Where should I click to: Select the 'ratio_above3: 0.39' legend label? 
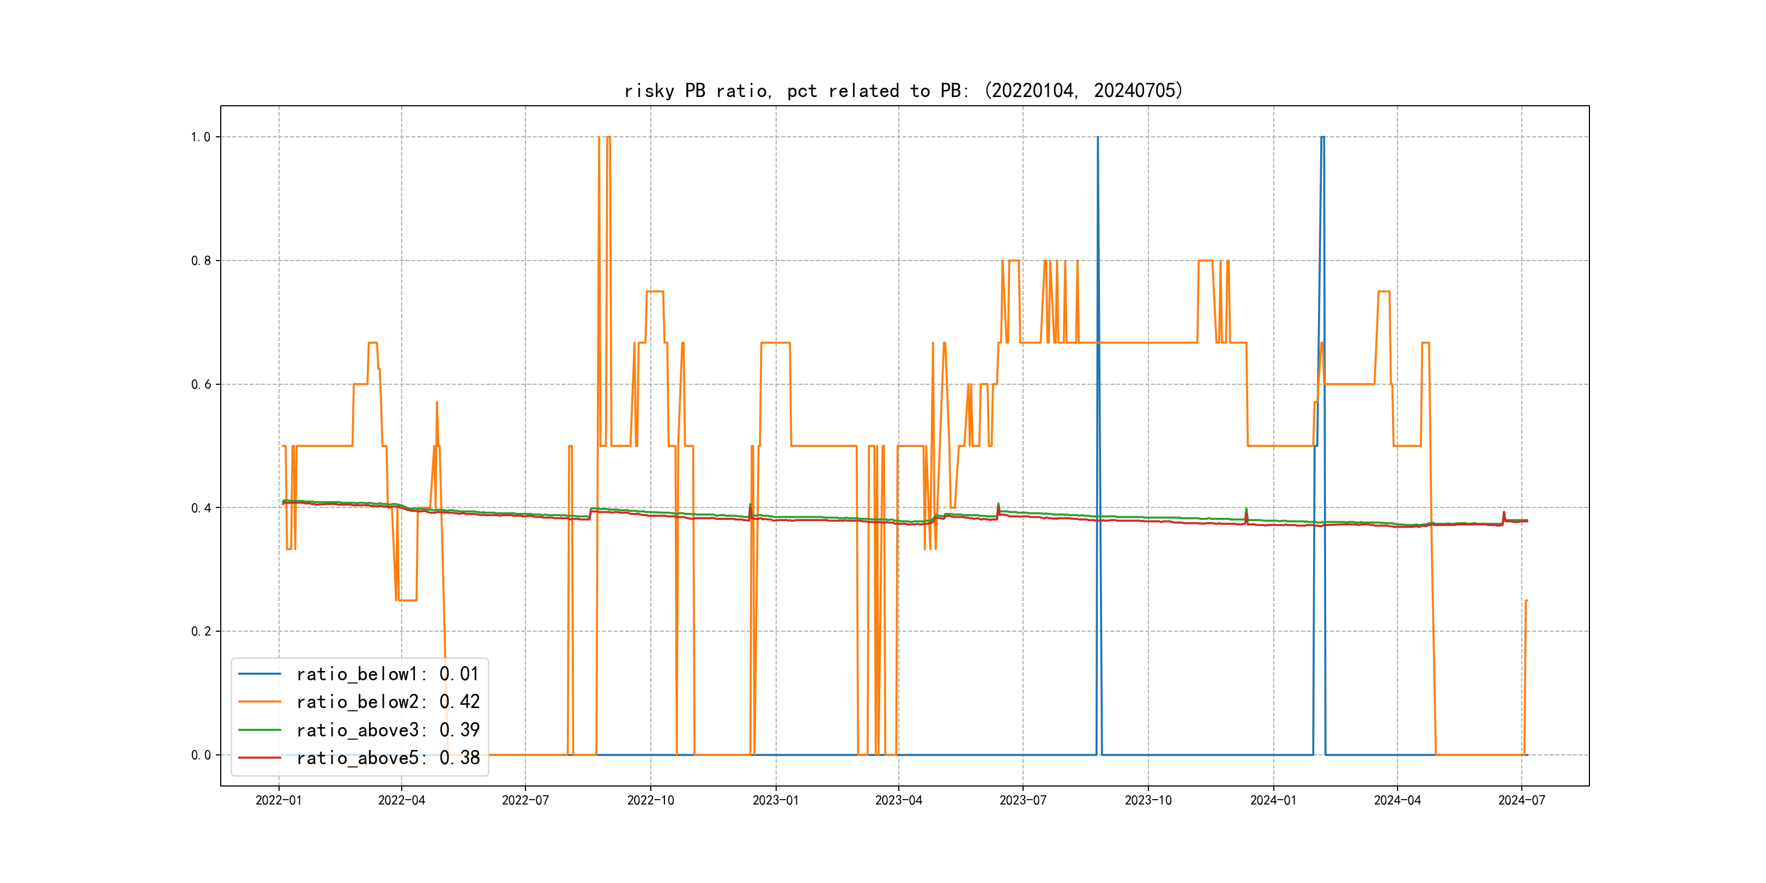388,730
